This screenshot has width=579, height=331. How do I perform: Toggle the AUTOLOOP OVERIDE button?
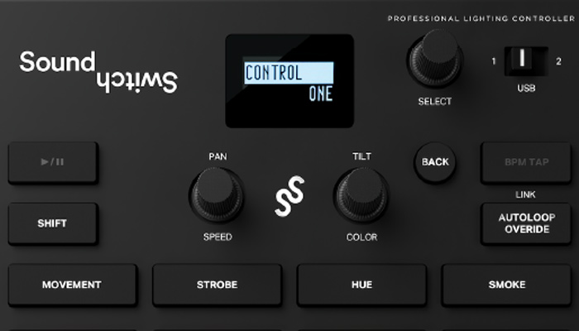[x=526, y=223]
